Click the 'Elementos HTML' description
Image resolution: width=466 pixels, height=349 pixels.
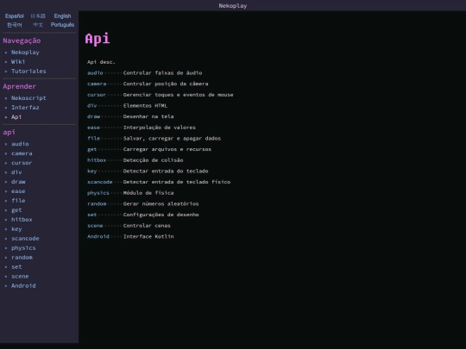pos(145,106)
